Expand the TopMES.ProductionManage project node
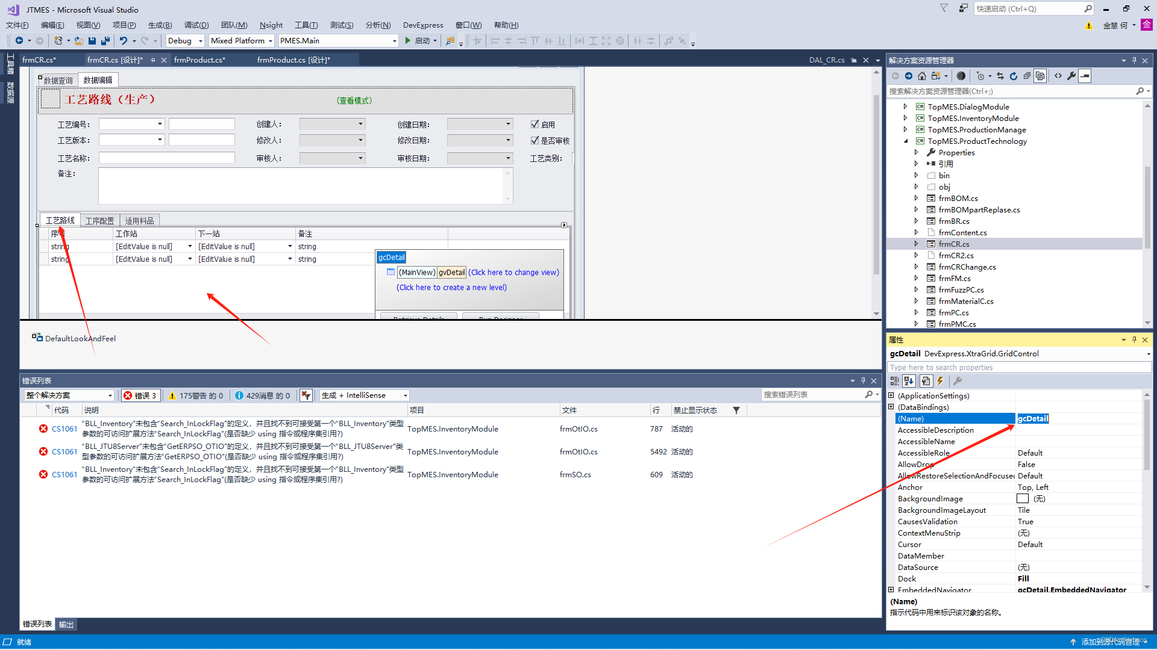This screenshot has width=1157, height=650. [x=905, y=129]
